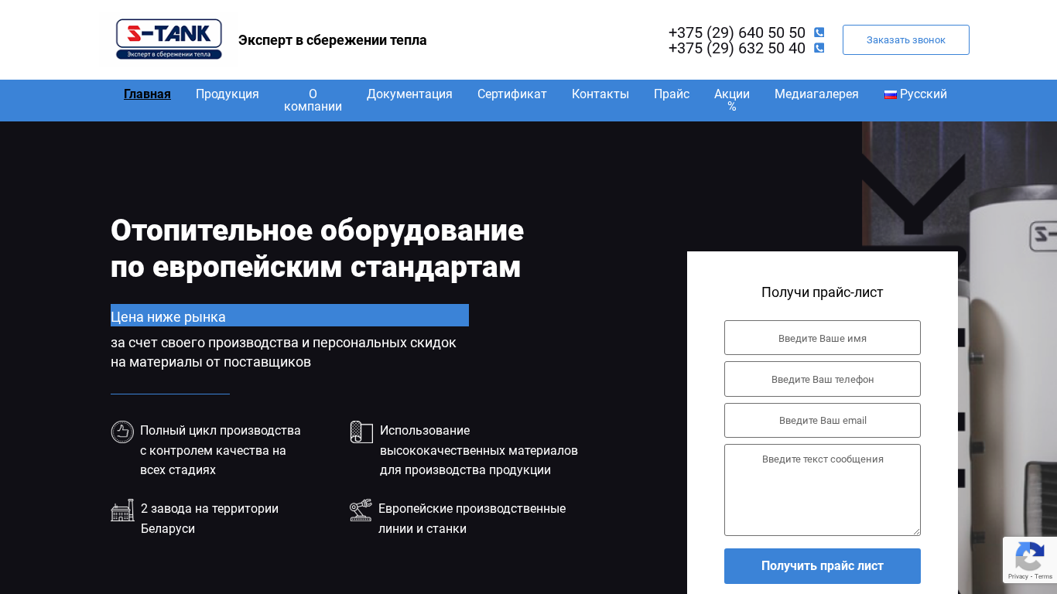Click phone icon beside 632 50 40 number
This screenshot has height=594, width=1057.
(819, 48)
